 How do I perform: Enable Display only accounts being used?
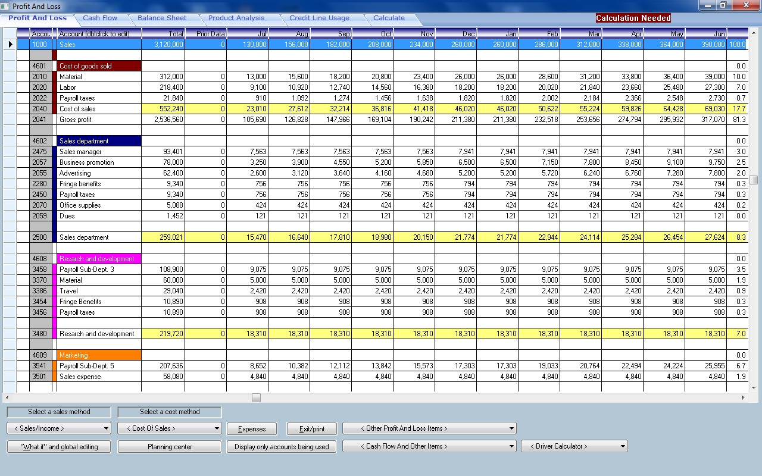(281, 446)
